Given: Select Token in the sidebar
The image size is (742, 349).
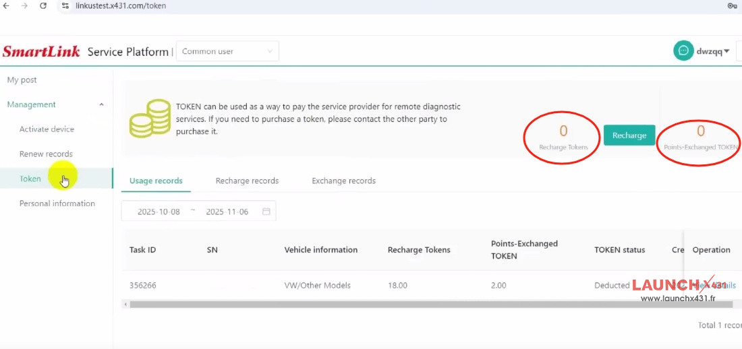Looking at the screenshot, I should [x=56, y=179].
